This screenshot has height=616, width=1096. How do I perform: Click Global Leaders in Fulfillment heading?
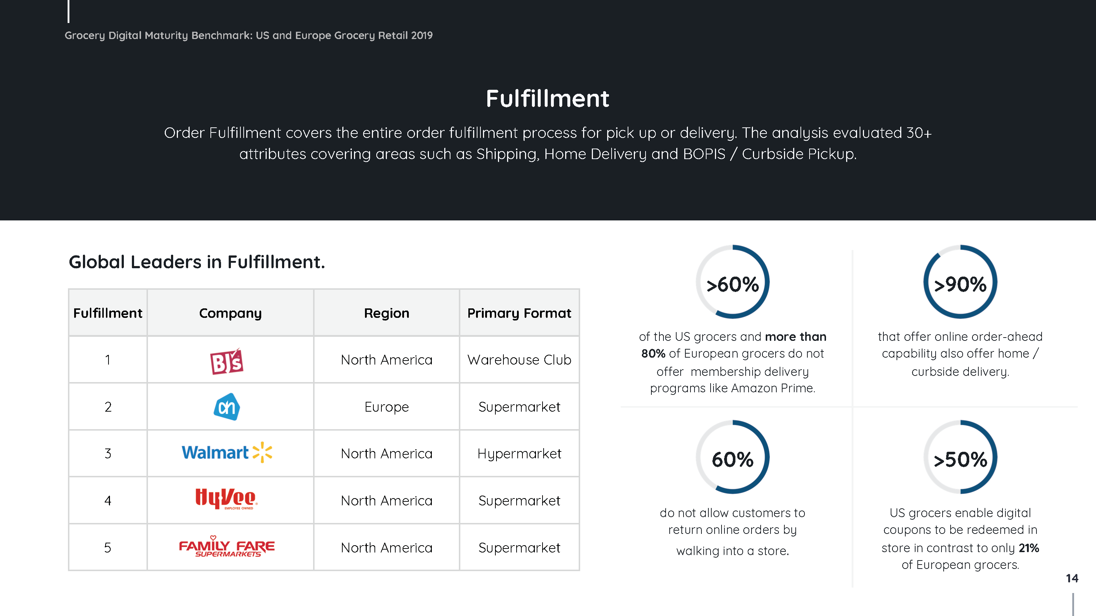click(197, 261)
